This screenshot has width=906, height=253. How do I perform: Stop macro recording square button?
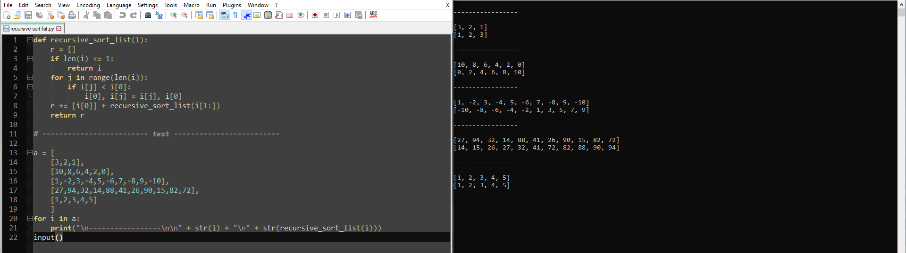tap(326, 15)
